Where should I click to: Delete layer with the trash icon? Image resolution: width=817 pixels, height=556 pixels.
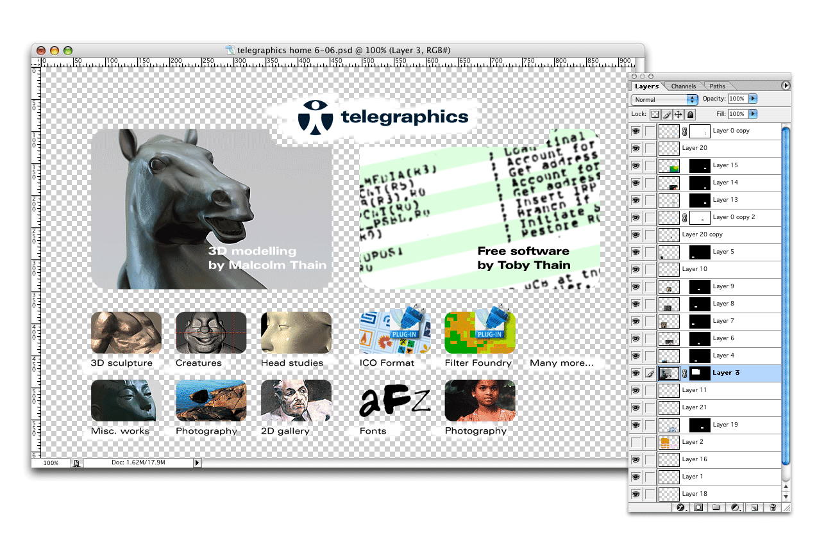(x=773, y=507)
